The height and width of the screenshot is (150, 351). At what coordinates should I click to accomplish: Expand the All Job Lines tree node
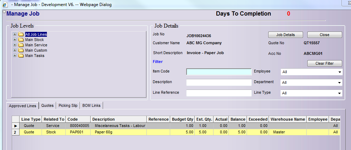(x=15, y=34)
